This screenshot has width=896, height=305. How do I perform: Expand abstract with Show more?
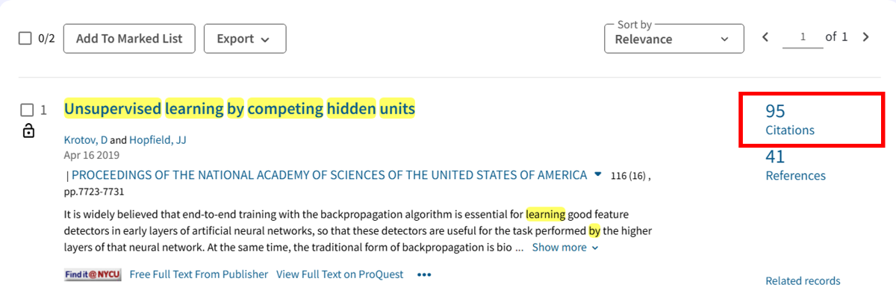[564, 248]
